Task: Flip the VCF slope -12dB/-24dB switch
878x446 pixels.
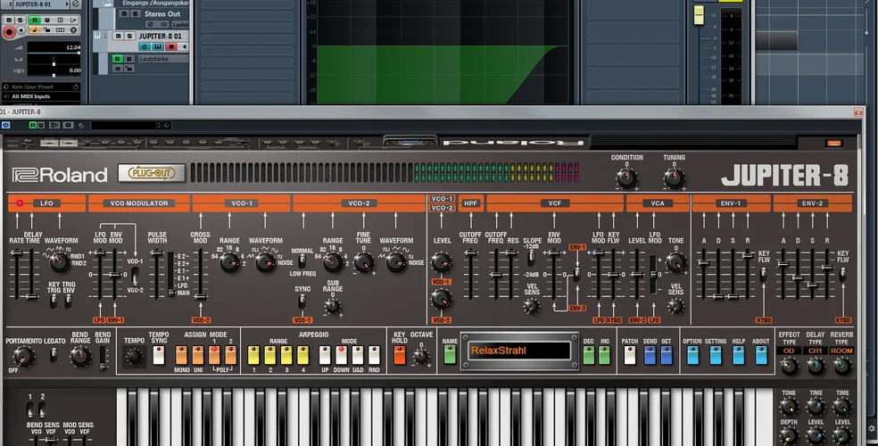Action: click(532, 259)
